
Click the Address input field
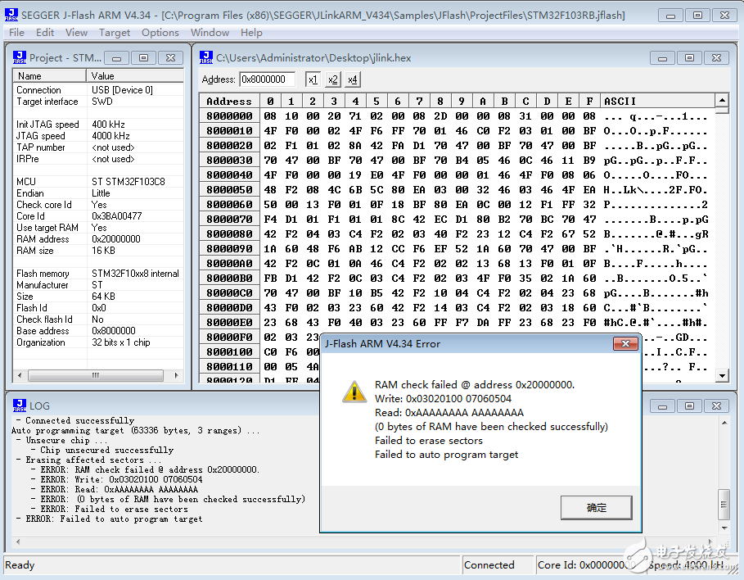tap(268, 79)
